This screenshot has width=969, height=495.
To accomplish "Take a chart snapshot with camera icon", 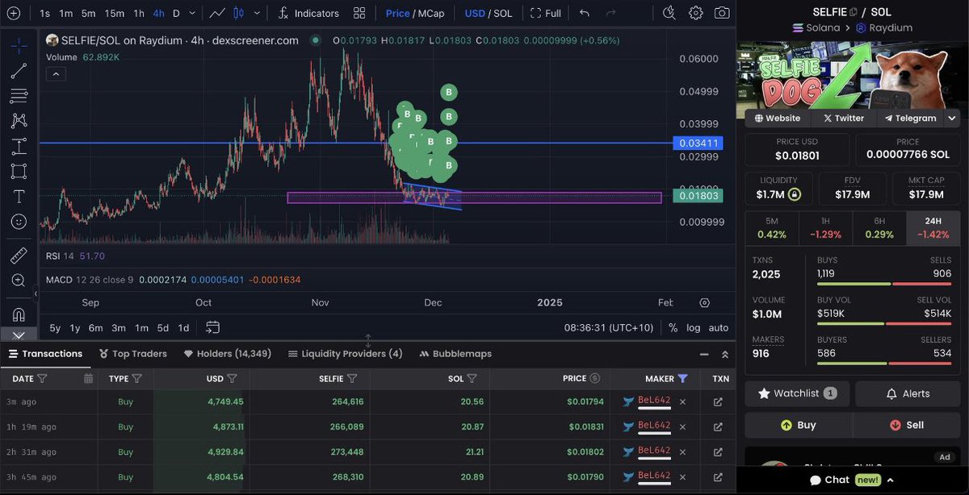I will pyautogui.click(x=722, y=13).
